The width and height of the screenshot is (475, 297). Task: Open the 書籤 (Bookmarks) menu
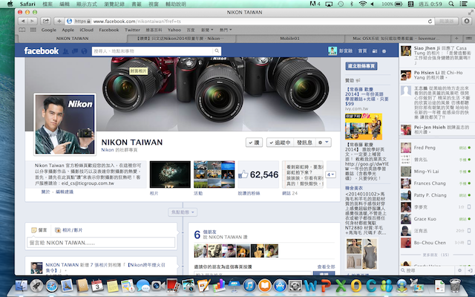tap(137, 4)
